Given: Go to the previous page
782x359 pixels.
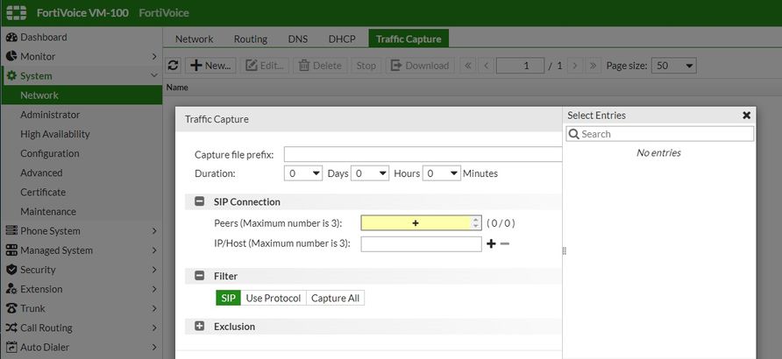Looking at the screenshot, I should click(486, 65).
